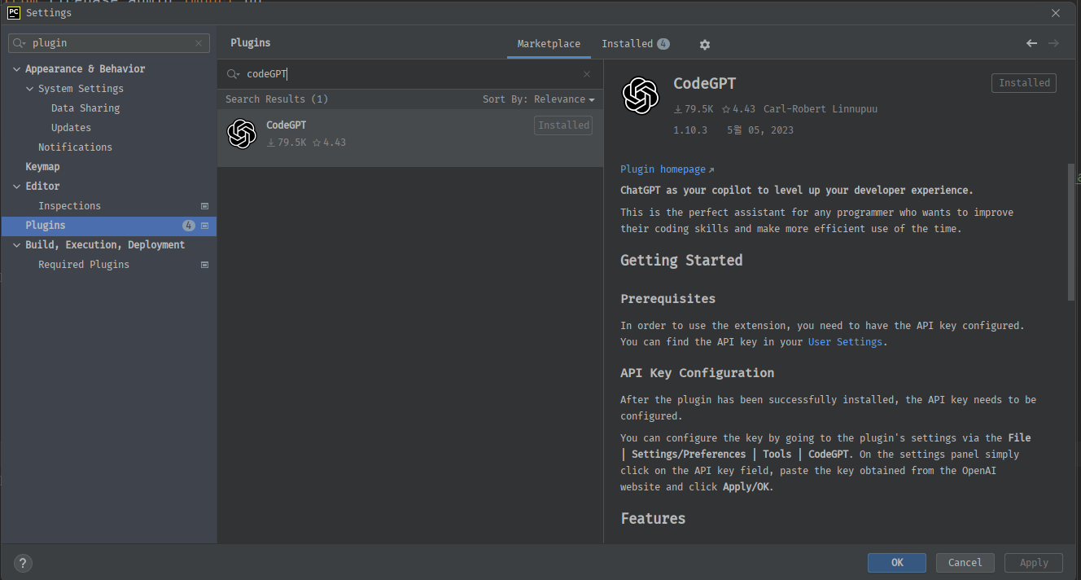Click the PyCharm logo in title bar

[14, 12]
